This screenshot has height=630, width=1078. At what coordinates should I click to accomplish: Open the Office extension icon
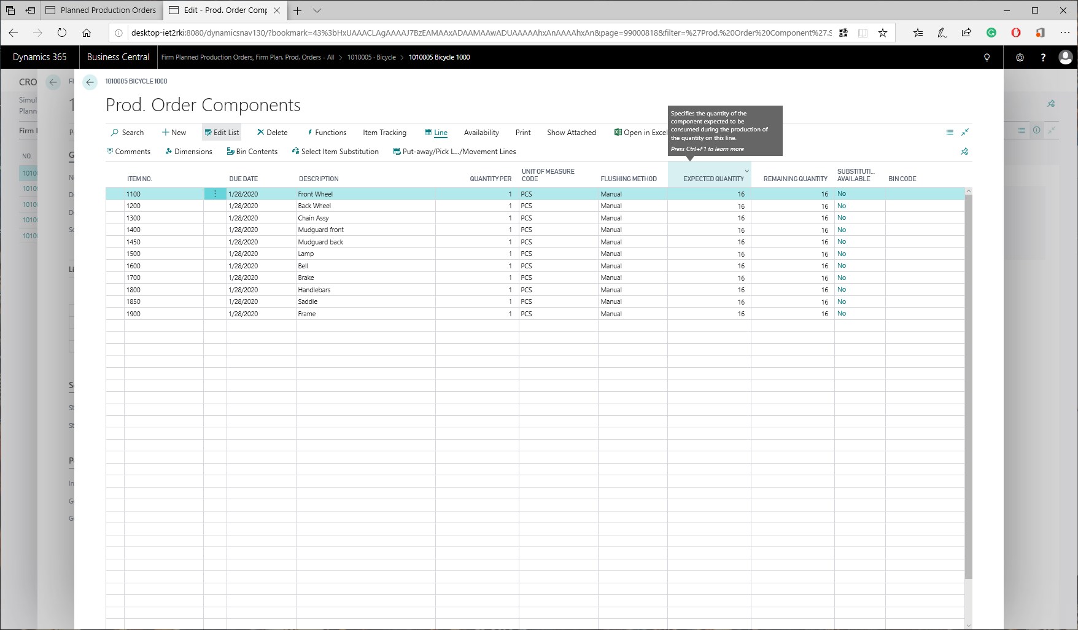point(1041,33)
